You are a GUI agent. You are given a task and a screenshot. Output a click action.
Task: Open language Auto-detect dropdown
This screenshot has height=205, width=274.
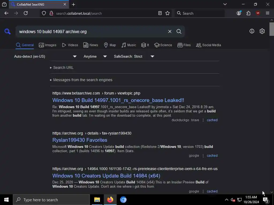[x=45, y=56]
